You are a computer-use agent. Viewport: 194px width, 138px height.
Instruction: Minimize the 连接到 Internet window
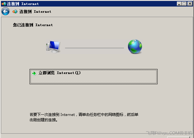[179, 4]
